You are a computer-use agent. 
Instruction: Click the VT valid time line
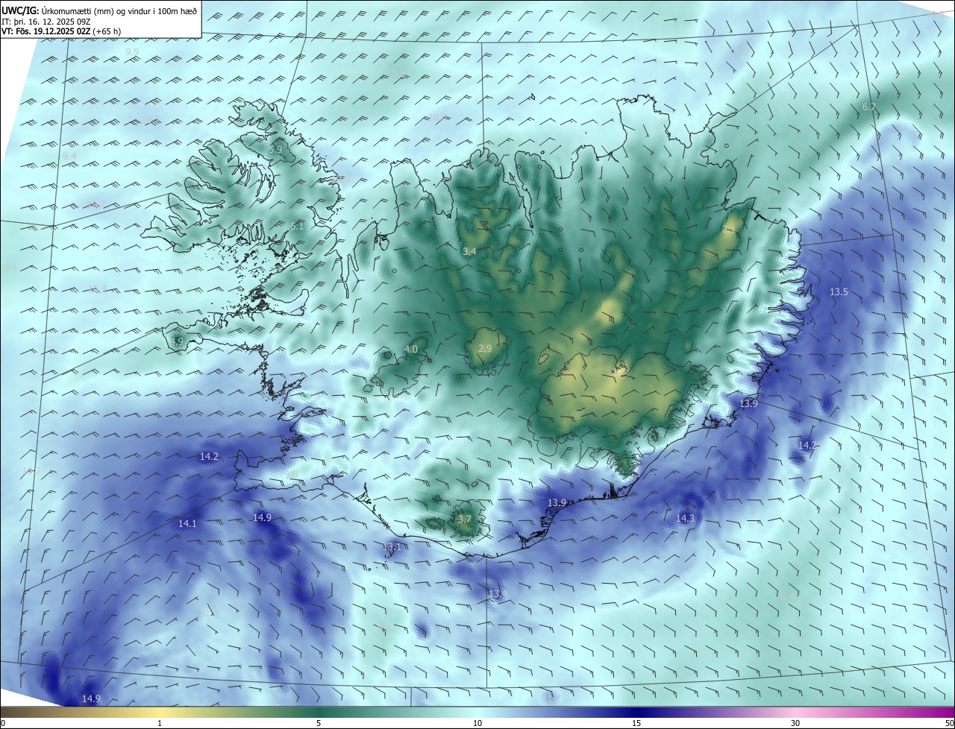61,31
